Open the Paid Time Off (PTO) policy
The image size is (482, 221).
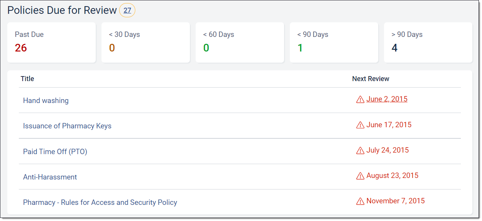[x=55, y=151]
